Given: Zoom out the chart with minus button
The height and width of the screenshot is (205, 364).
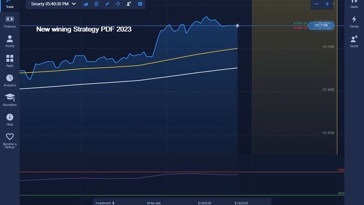Looking at the screenshot, I should point(316,4).
